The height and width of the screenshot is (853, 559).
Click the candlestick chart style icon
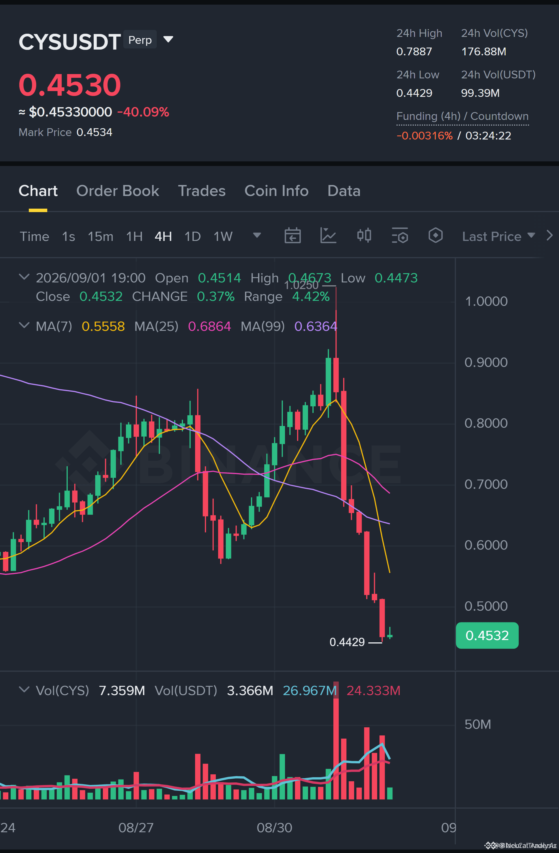[x=364, y=236]
